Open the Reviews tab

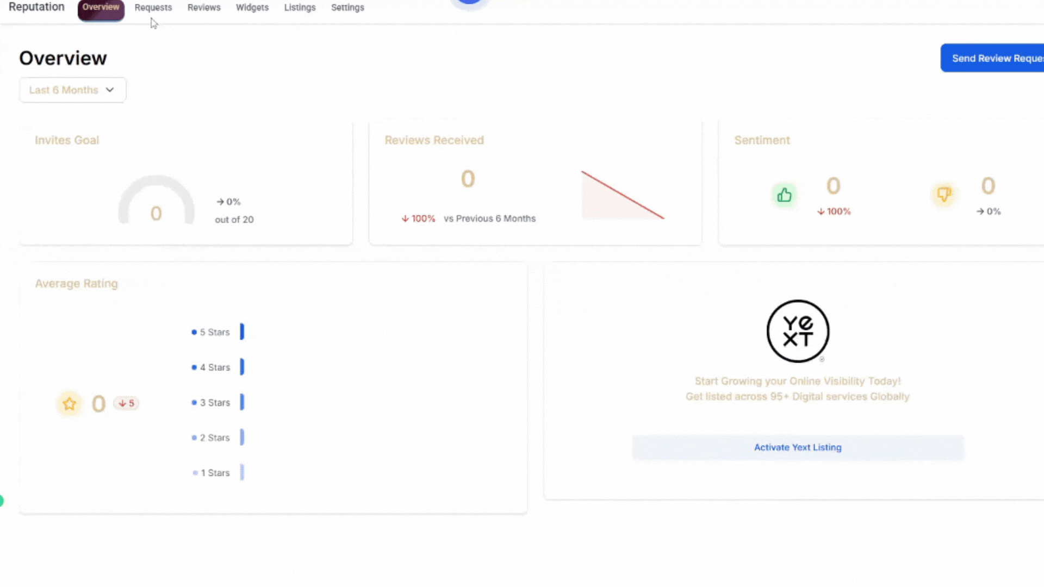[x=204, y=8]
